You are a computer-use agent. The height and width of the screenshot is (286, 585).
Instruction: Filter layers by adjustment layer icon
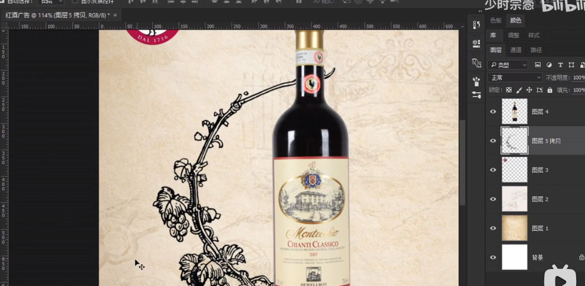click(549, 65)
